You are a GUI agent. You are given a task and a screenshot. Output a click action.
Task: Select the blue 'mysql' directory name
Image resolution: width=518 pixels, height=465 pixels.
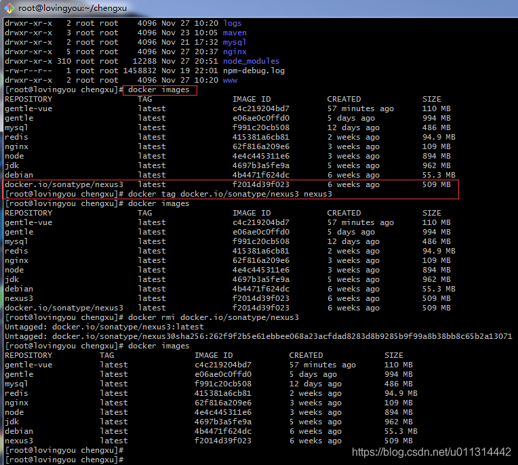235,42
